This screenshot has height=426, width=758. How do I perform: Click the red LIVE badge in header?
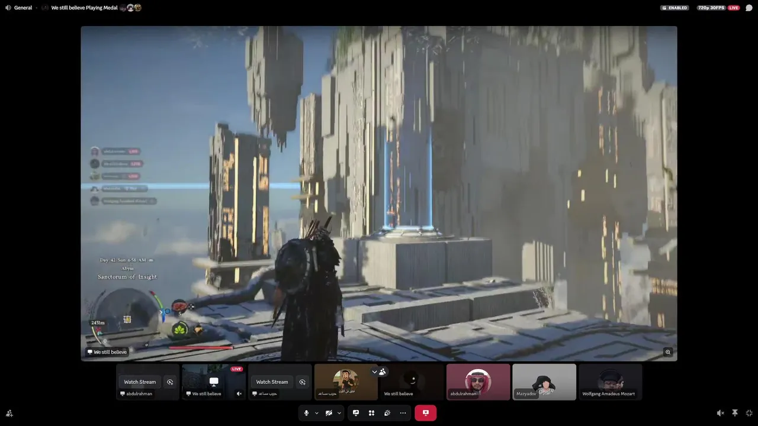[x=734, y=8]
